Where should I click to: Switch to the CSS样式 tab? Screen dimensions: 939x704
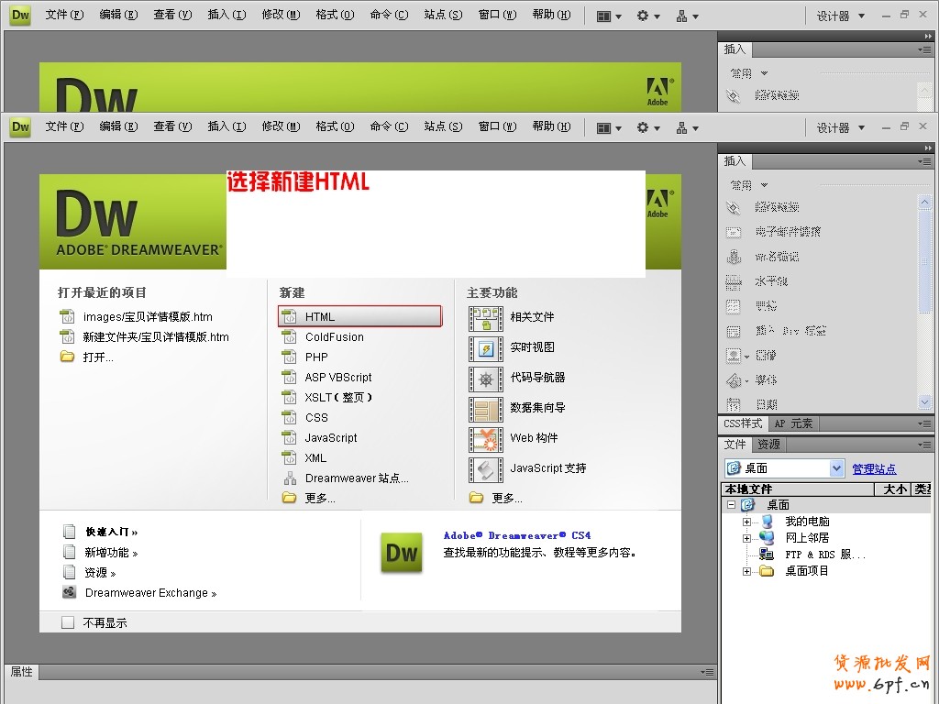coord(743,423)
